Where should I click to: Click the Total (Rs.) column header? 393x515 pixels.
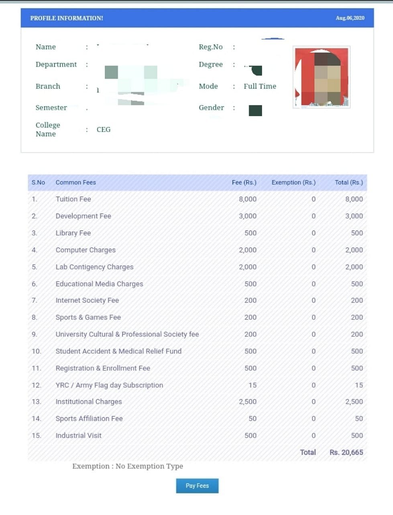(348, 182)
